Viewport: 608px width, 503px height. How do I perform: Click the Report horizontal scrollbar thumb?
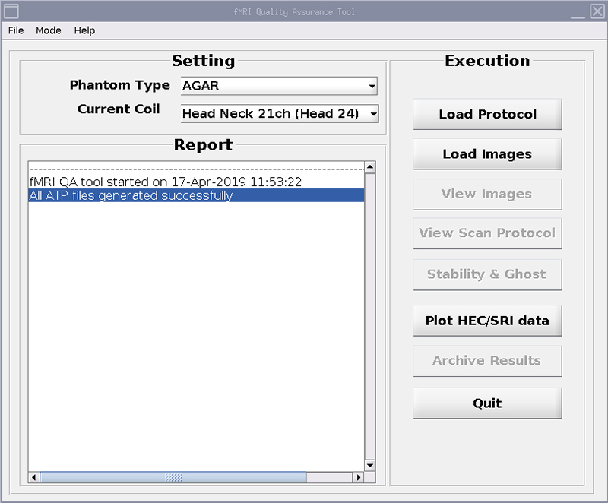(x=173, y=478)
